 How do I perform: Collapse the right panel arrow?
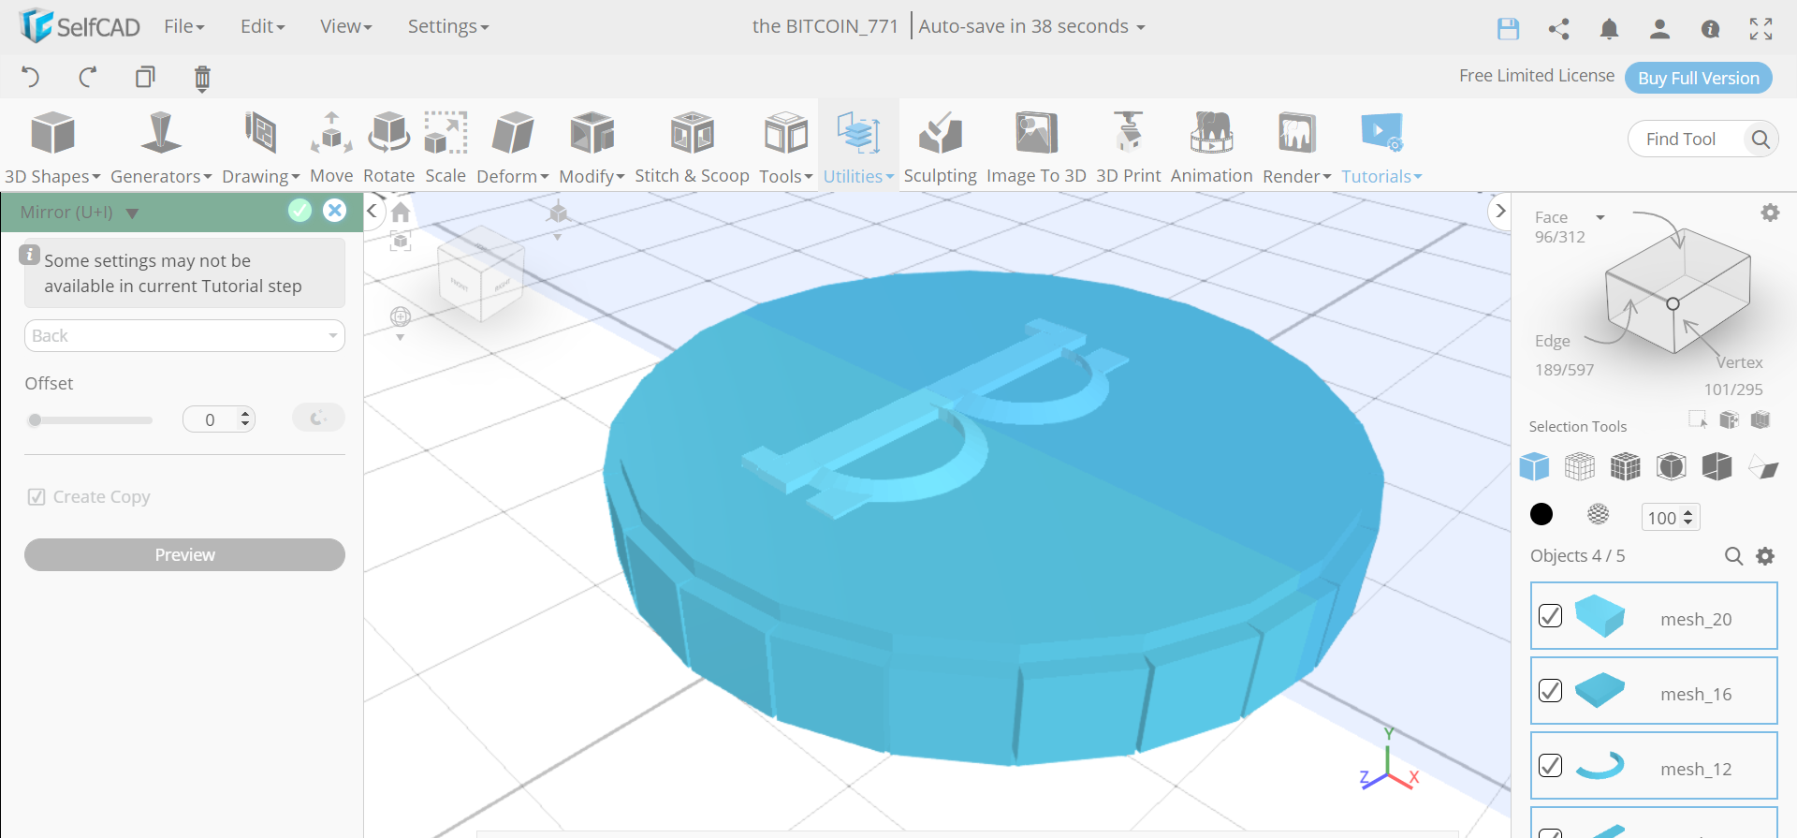(x=1499, y=211)
